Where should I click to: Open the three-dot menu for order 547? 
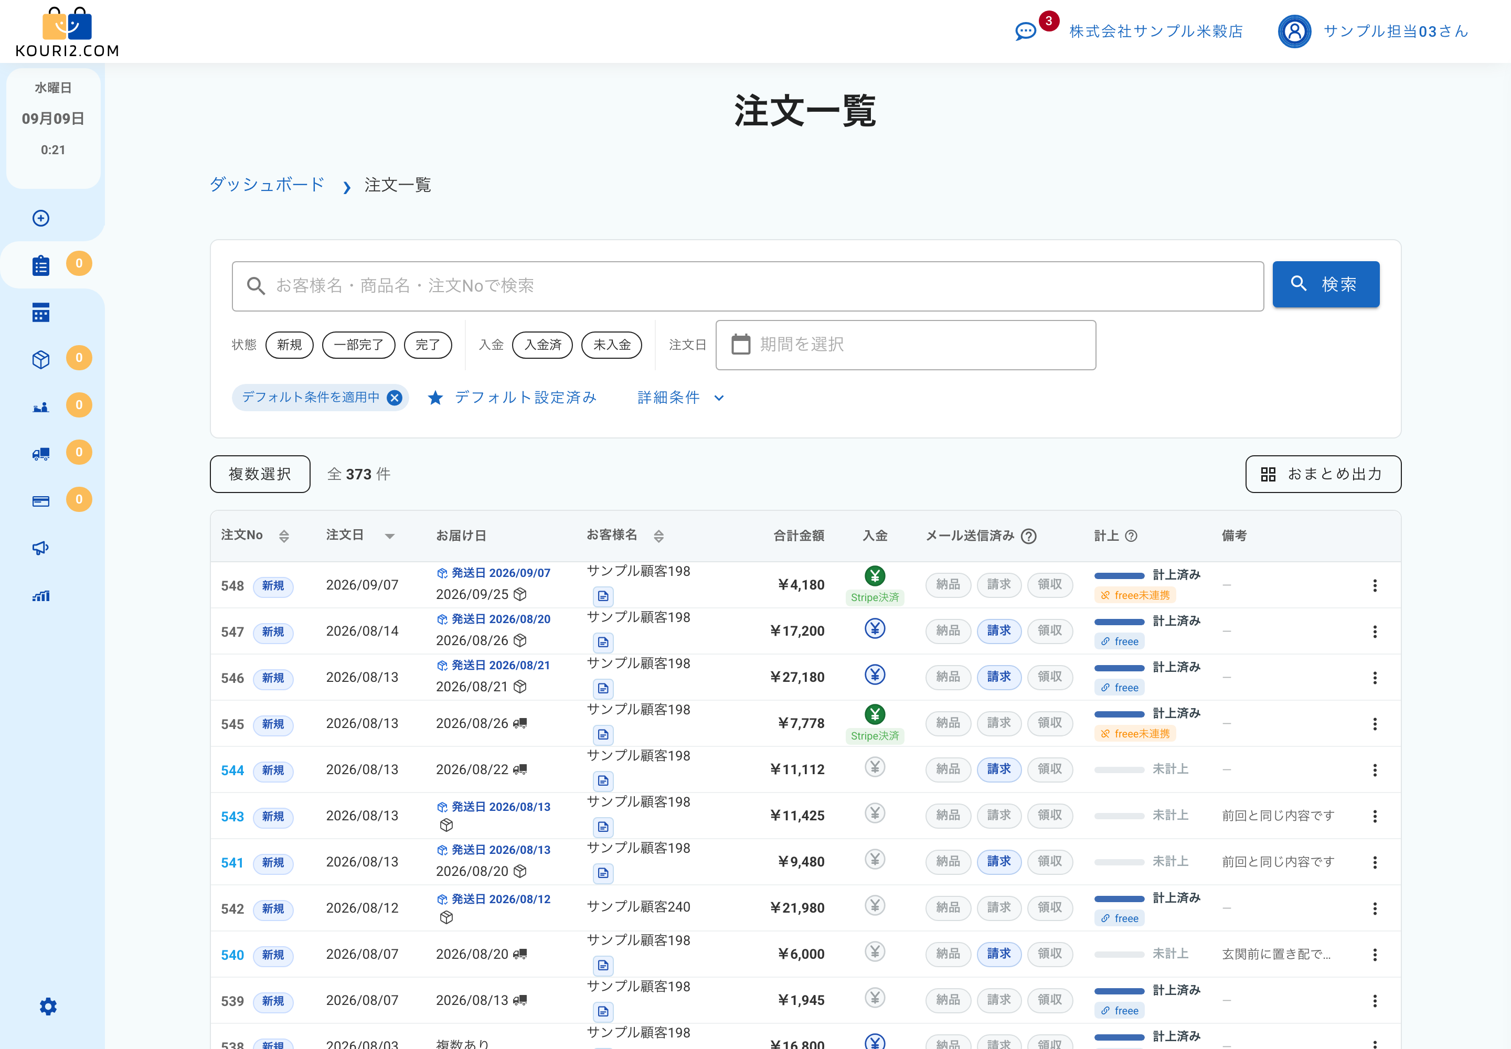click(x=1374, y=631)
